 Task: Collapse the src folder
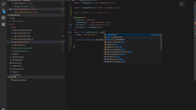tap(36, 24)
